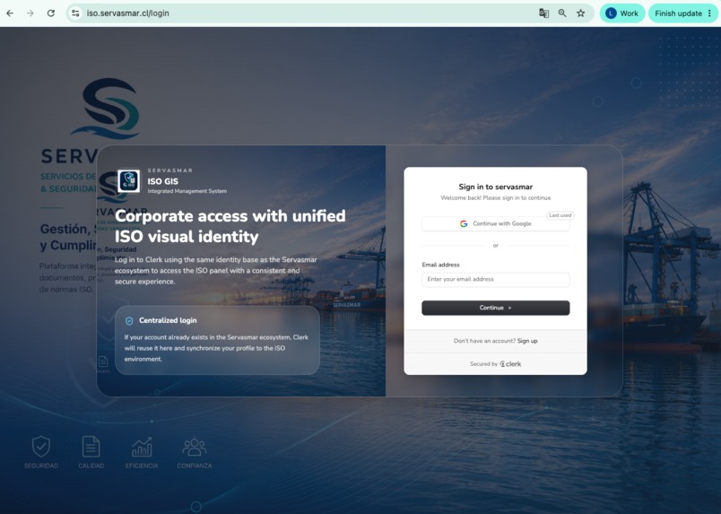Click the Clerk logo link
The width and height of the screenshot is (721, 514).
pyautogui.click(x=510, y=364)
